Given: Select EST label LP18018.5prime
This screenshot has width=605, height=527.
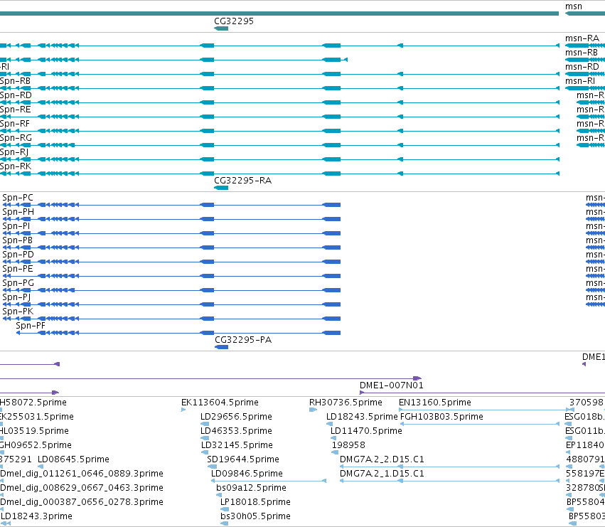Looking at the screenshot, I should (x=255, y=502).
